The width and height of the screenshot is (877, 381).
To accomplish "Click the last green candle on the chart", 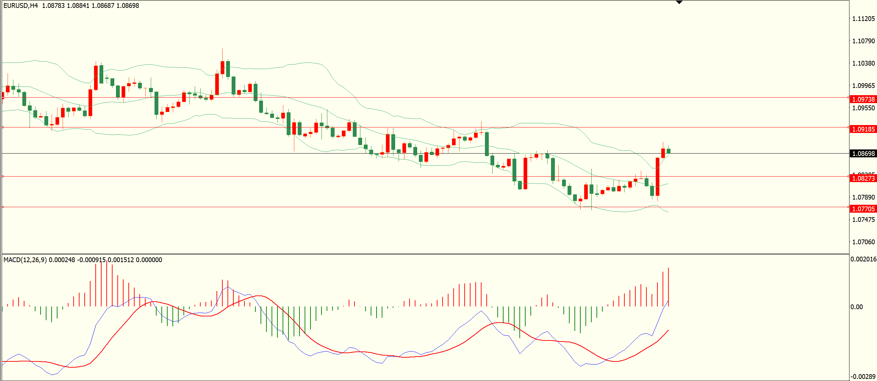I will point(668,151).
